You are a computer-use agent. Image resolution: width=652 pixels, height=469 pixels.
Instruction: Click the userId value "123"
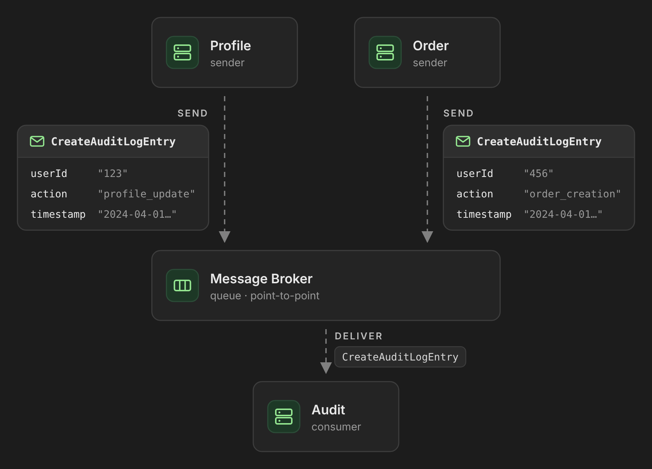(x=113, y=174)
